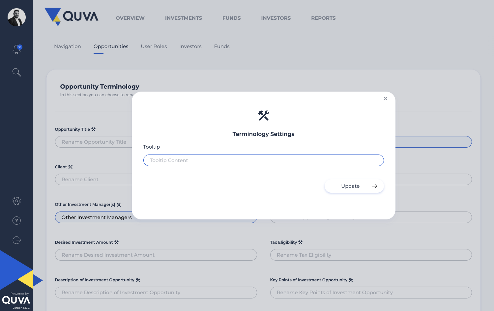494x311 pixels.
Task: Click the user profile avatar
Action: (x=16, y=17)
